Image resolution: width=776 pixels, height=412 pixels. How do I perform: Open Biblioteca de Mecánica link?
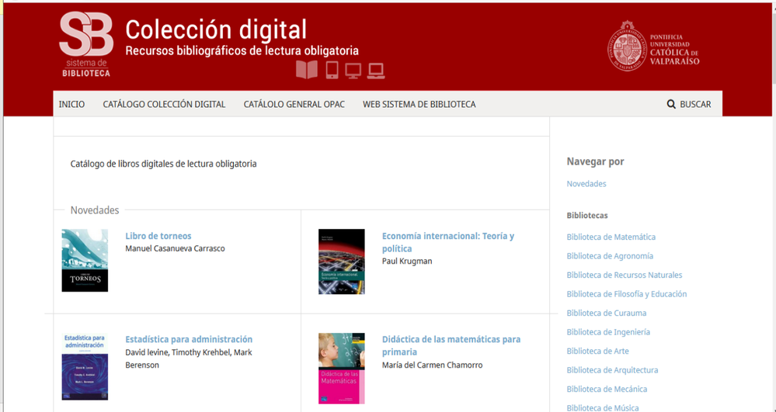click(x=607, y=389)
